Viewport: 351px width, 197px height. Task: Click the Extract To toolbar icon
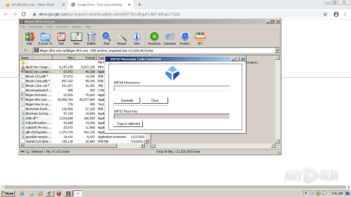pos(45,38)
